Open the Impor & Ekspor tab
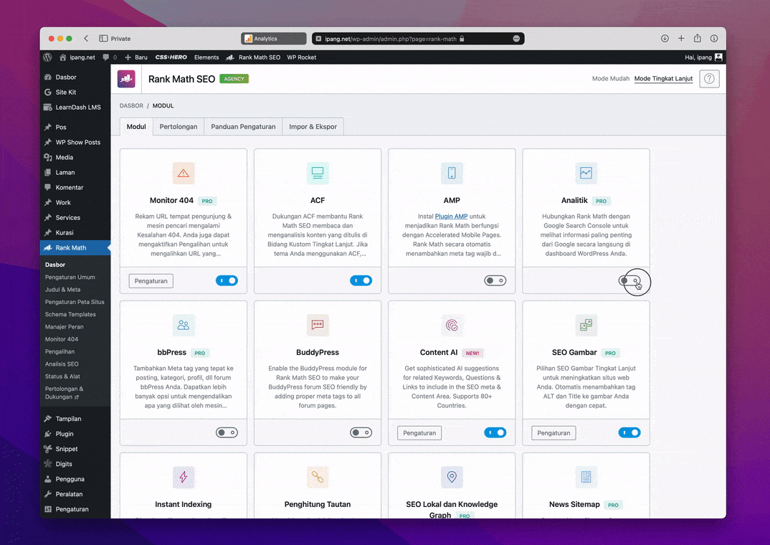This screenshot has width=770, height=545. [x=313, y=127]
